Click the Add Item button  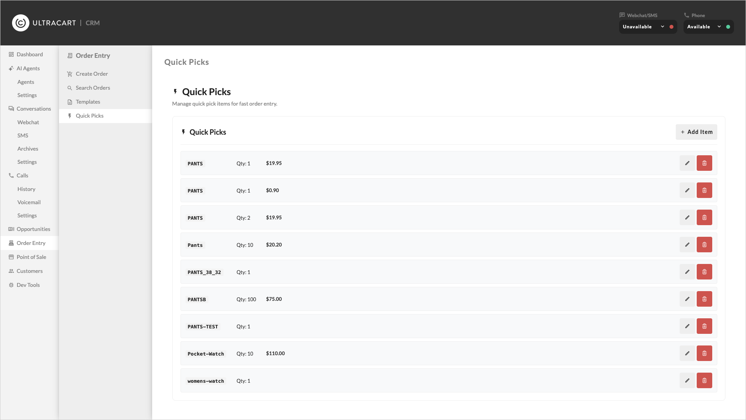point(696,132)
